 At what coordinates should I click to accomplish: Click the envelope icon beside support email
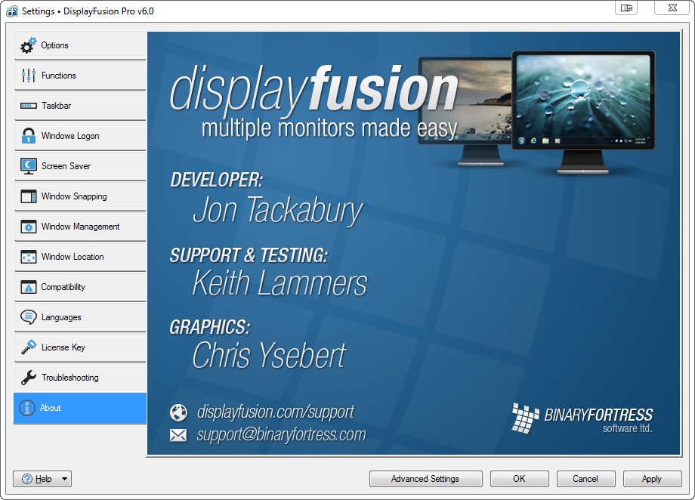[x=178, y=435]
